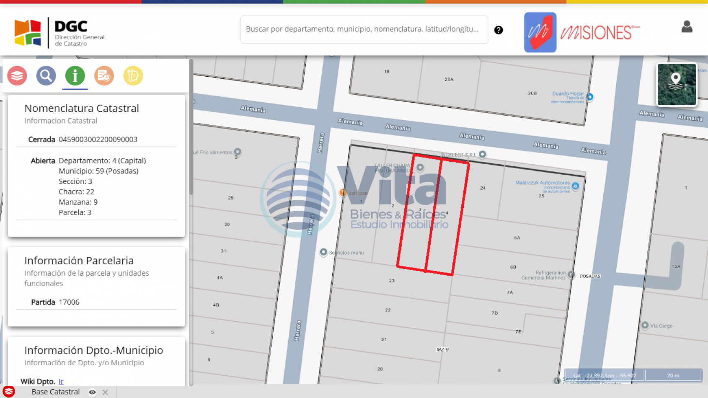Open the Wiki Dpto. Ir link

[61, 381]
